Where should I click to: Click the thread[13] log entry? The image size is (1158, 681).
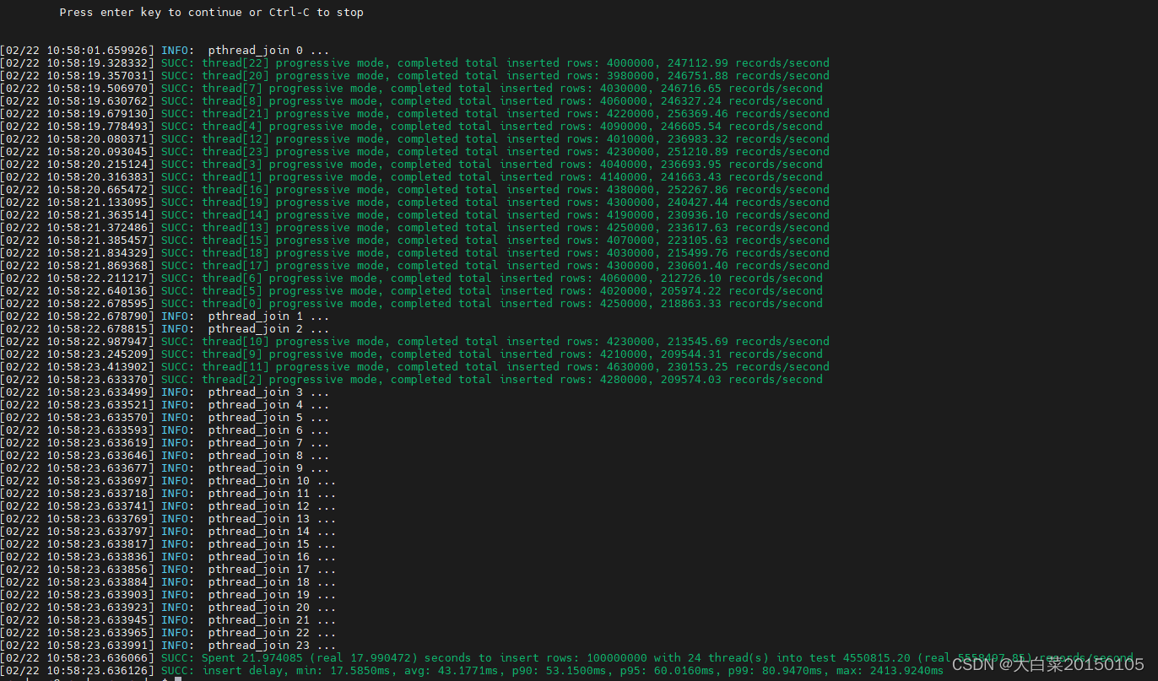(x=414, y=228)
